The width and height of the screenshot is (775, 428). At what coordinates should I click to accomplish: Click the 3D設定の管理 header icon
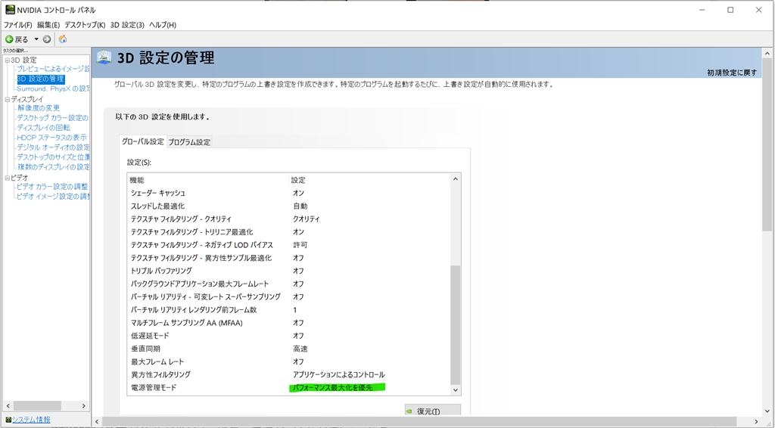104,57
